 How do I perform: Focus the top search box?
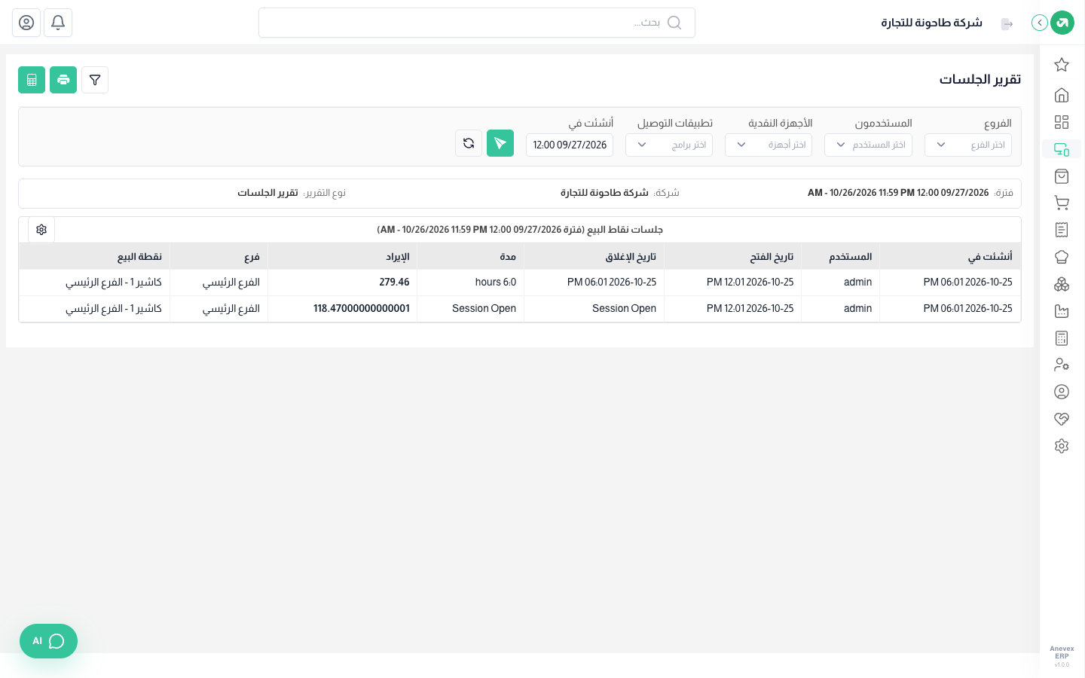click(x=477, y=23)
